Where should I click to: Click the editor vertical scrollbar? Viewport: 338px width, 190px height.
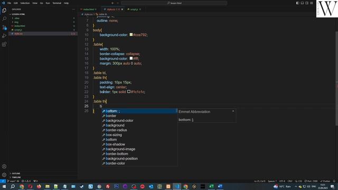point(336,79)
